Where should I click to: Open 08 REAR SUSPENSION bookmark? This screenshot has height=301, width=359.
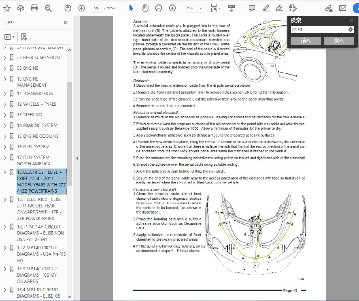click(x=38, y=58)
